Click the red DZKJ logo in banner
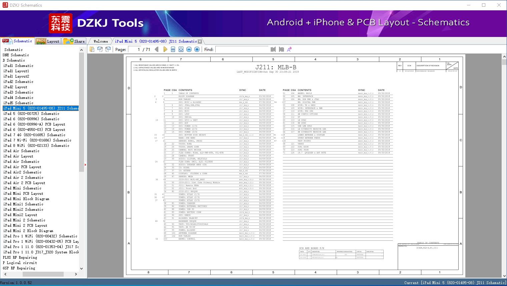Viewport: 507px width, 286px height. [x=61, y=23]
